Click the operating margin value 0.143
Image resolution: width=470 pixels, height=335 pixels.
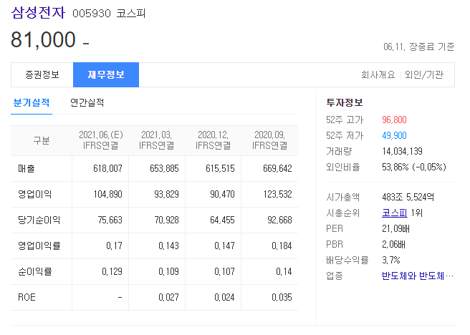169,246
